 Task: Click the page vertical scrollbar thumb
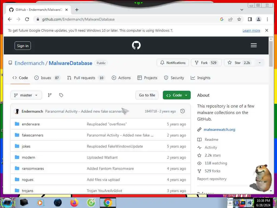(271, 54)
